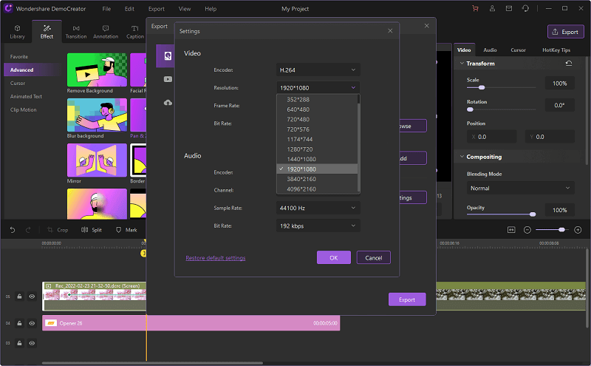Open the Transition panel

click(x=76, y=32)
